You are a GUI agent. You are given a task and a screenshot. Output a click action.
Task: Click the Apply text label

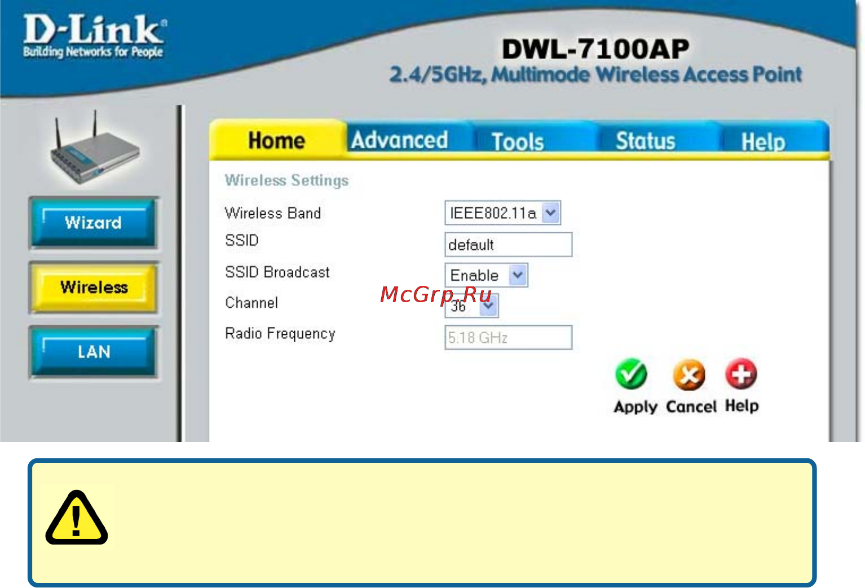[x=635, y=406]
